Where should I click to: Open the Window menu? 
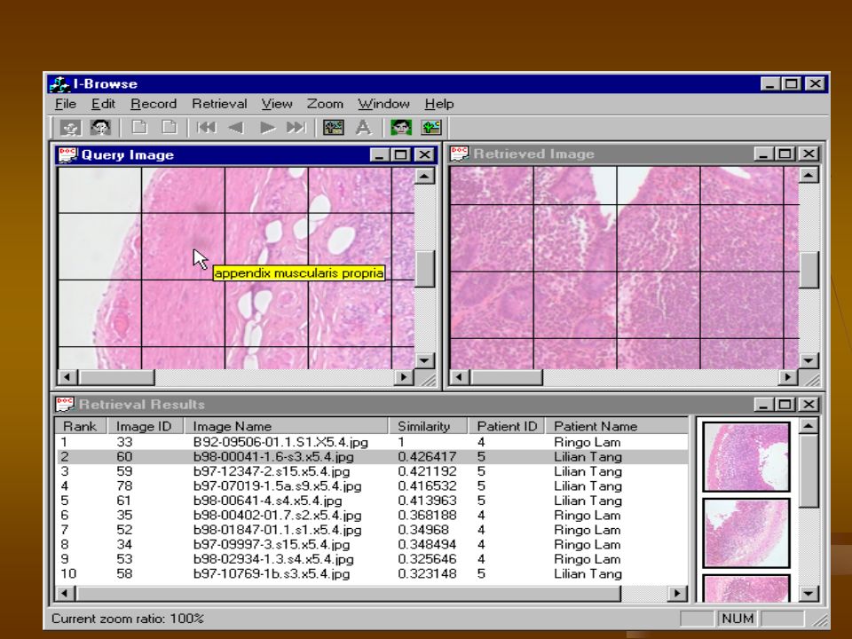click(383, 104)
